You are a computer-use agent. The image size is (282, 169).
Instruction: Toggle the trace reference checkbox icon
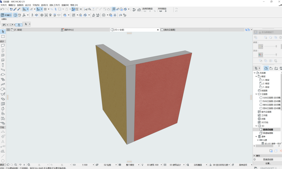click(255, 32)
